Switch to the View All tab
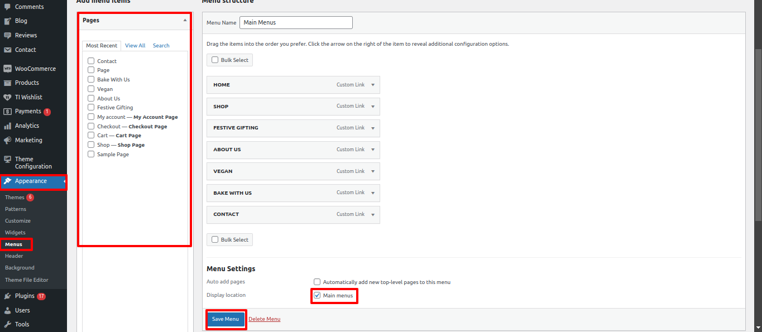 click(x=135, y=46)
